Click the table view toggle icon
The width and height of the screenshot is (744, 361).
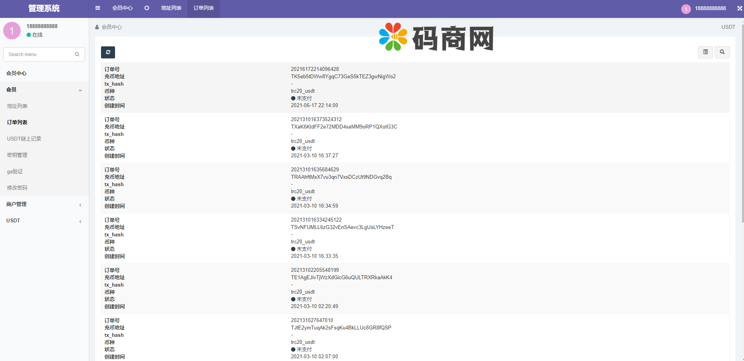click(x=705, y=52)
